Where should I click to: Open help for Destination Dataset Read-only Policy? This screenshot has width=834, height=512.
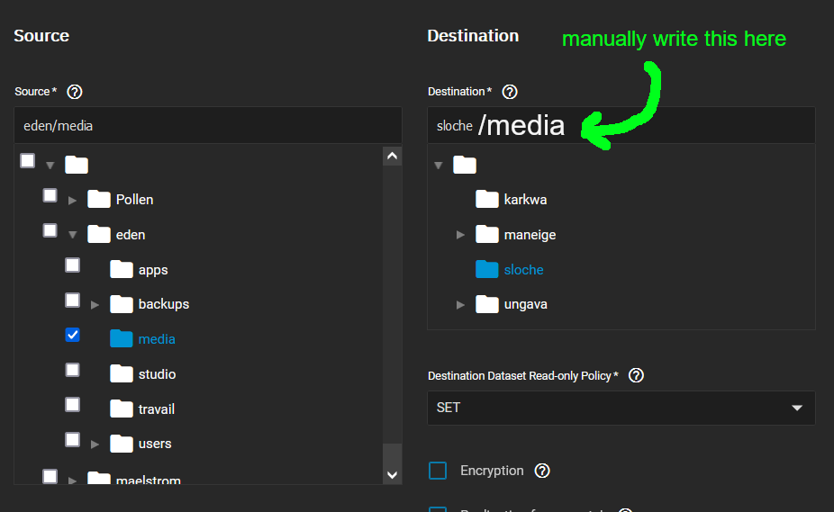[636, 376]
